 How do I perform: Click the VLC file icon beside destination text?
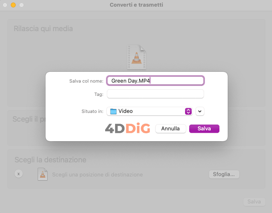click(43, 174)
